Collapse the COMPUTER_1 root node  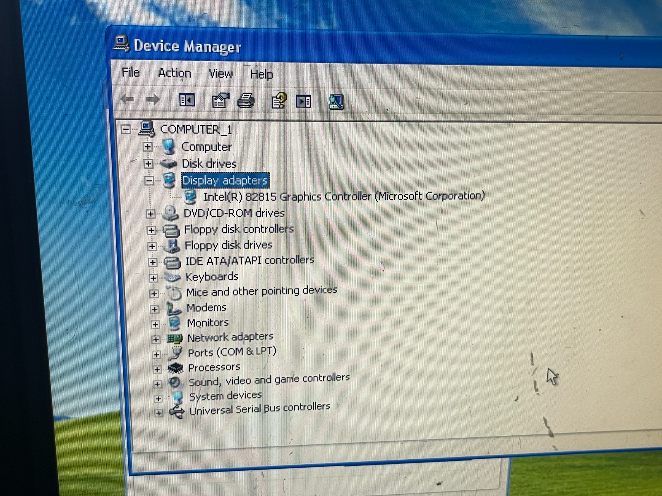pos(126,129)
